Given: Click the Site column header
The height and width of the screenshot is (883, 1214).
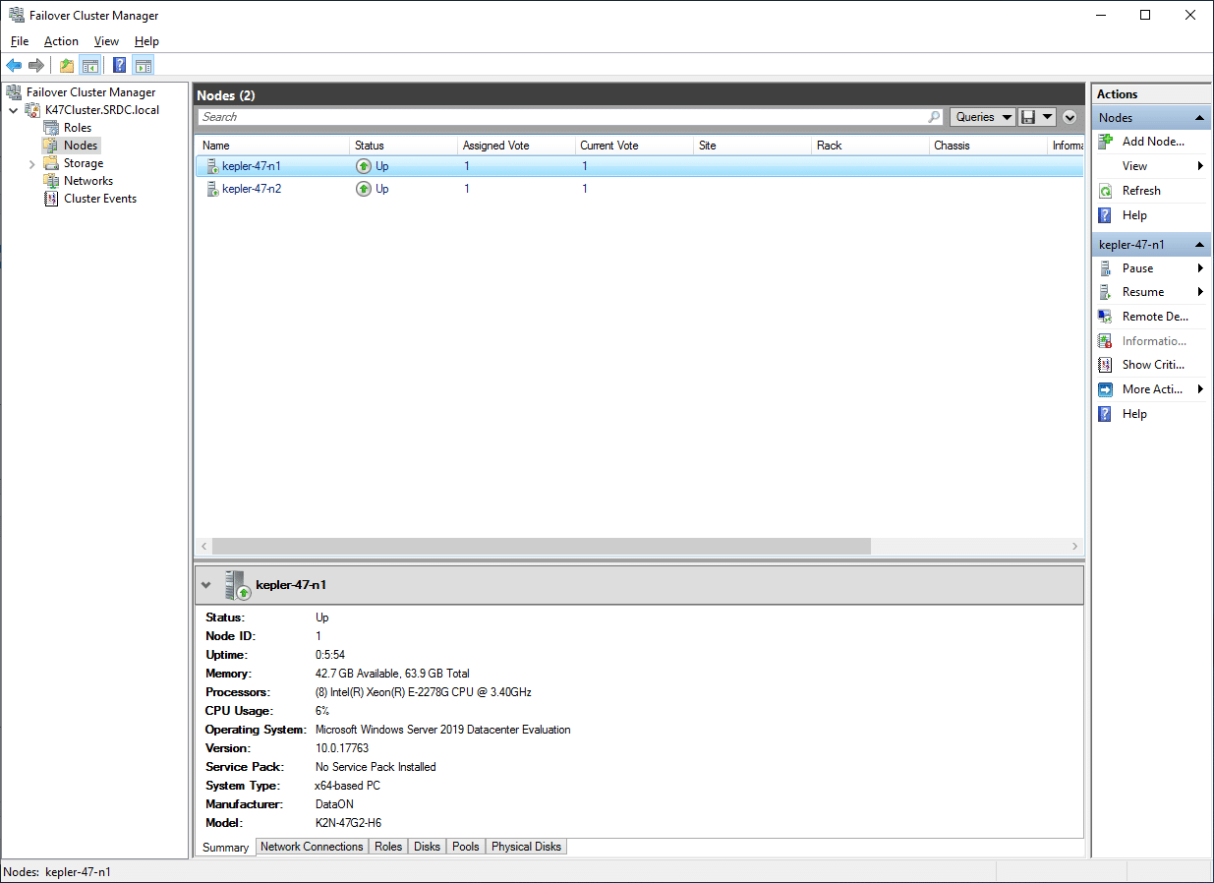Looking at the screenshot, I should point(753,146).
